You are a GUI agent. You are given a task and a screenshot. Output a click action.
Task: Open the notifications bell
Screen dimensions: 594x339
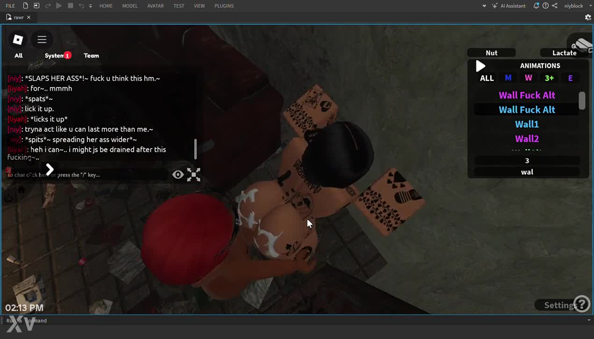[536, 6]
